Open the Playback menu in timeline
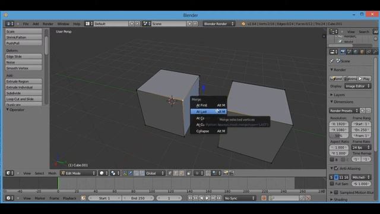 click(x=69, y=198)
